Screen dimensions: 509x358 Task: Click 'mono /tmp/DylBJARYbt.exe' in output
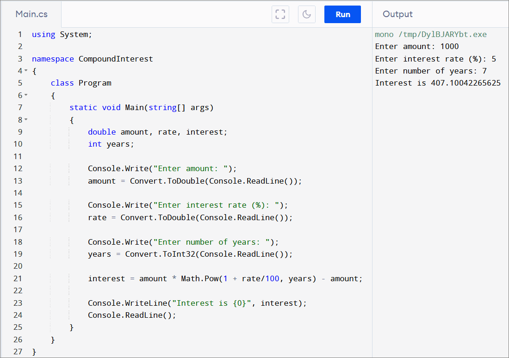point(431,34)
